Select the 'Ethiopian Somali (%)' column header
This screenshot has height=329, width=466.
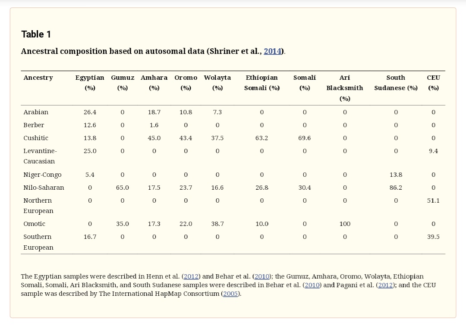click(x=262, y=82)
